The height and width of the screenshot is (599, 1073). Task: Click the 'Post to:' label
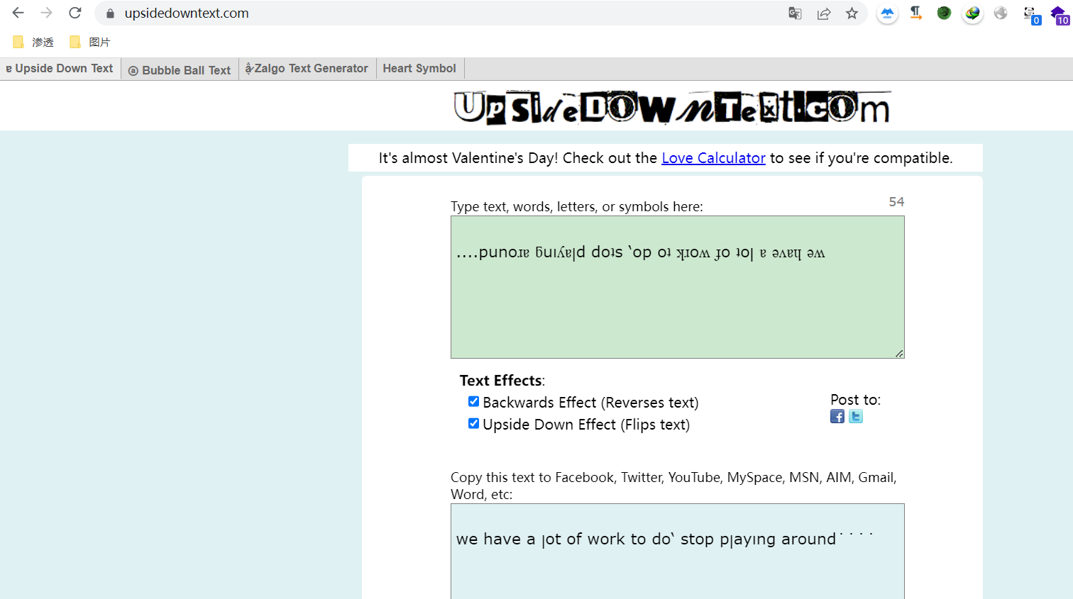coord(855,400)
